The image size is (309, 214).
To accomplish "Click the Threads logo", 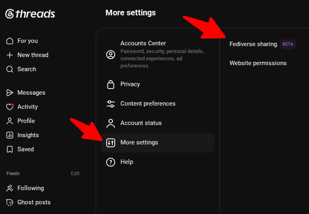I will (x=30, y=14).
